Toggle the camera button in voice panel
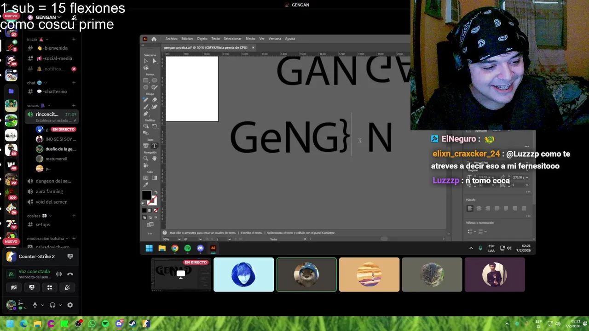 click(x=14, y=287)
